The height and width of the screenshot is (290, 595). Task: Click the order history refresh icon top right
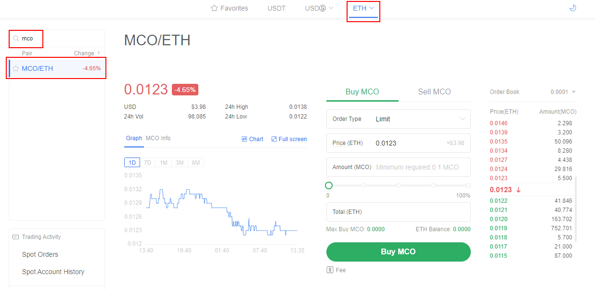coord(572,8)
